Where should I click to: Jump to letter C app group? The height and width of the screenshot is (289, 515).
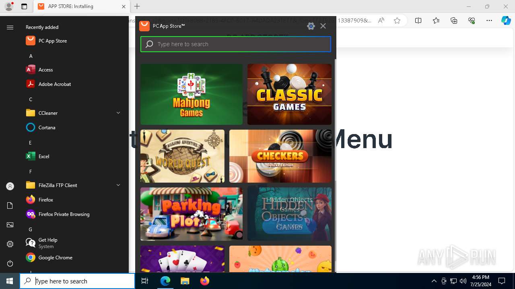click(x=31, y=99)
